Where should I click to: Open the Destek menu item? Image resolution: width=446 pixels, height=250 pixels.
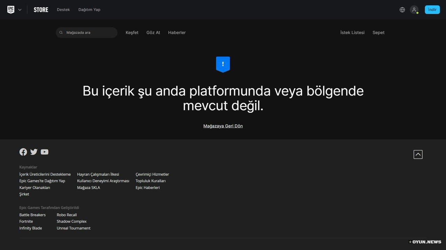tap(63, 10)
